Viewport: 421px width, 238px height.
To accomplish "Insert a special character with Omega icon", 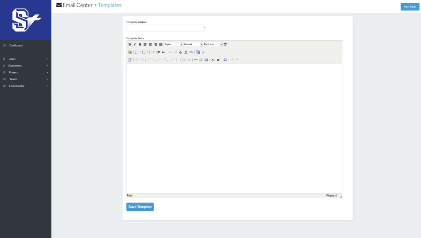I will pos(225,60).
